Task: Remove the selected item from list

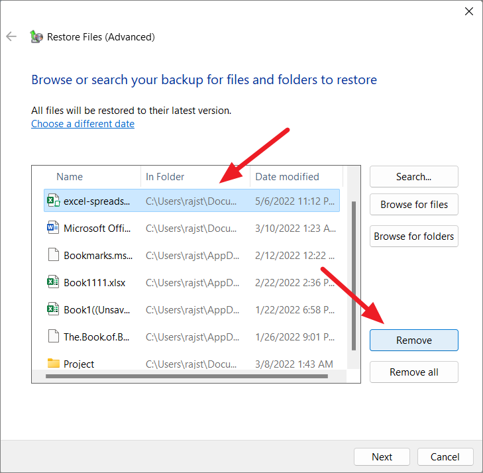Action: click(x=413, y=341)
